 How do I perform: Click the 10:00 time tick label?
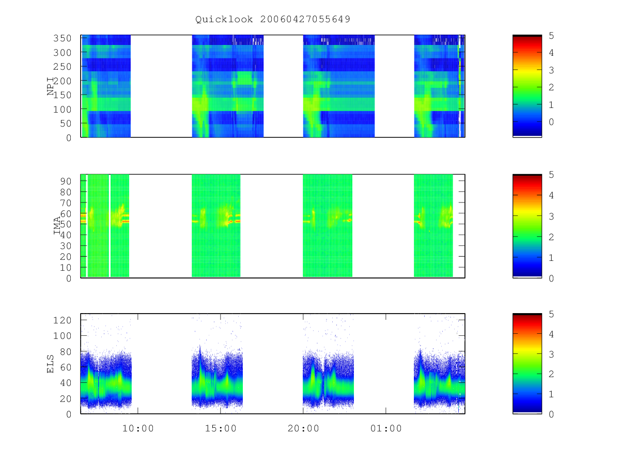138,429
